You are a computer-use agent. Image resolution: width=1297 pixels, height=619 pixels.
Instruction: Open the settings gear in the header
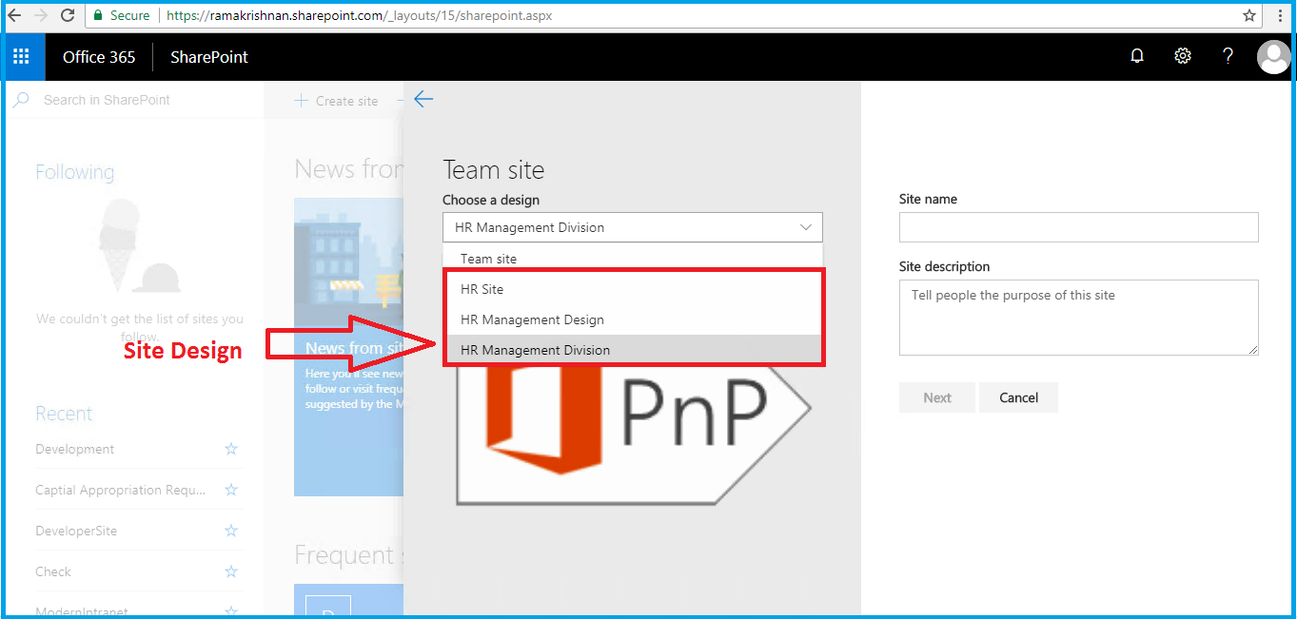click(1183, 56)
